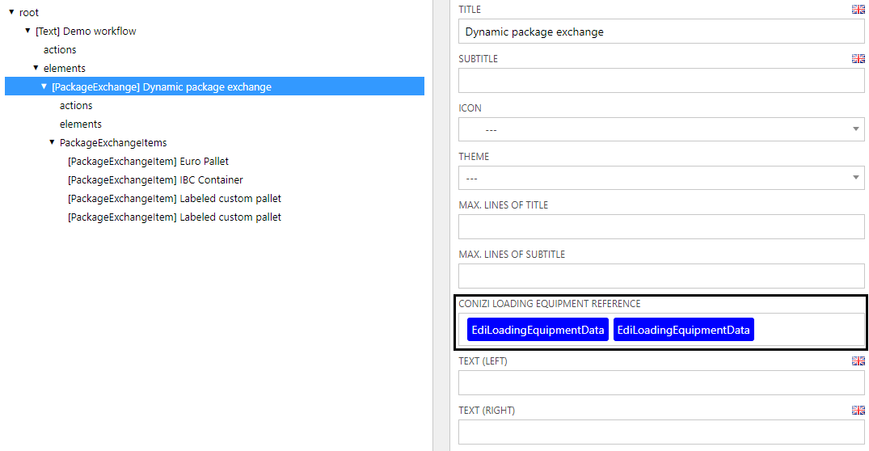869x451 pixels.
Task: Open the Theme dropdown
Action: click(660, 178)
